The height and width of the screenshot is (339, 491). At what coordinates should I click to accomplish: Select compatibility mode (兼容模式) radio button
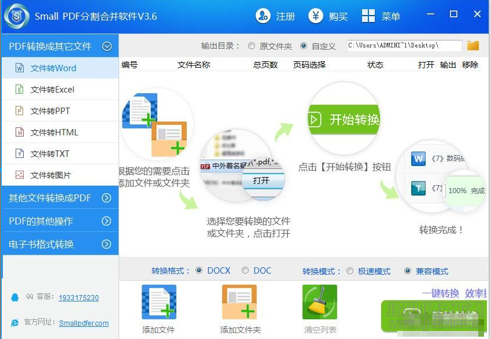click(x=408, y=271)
